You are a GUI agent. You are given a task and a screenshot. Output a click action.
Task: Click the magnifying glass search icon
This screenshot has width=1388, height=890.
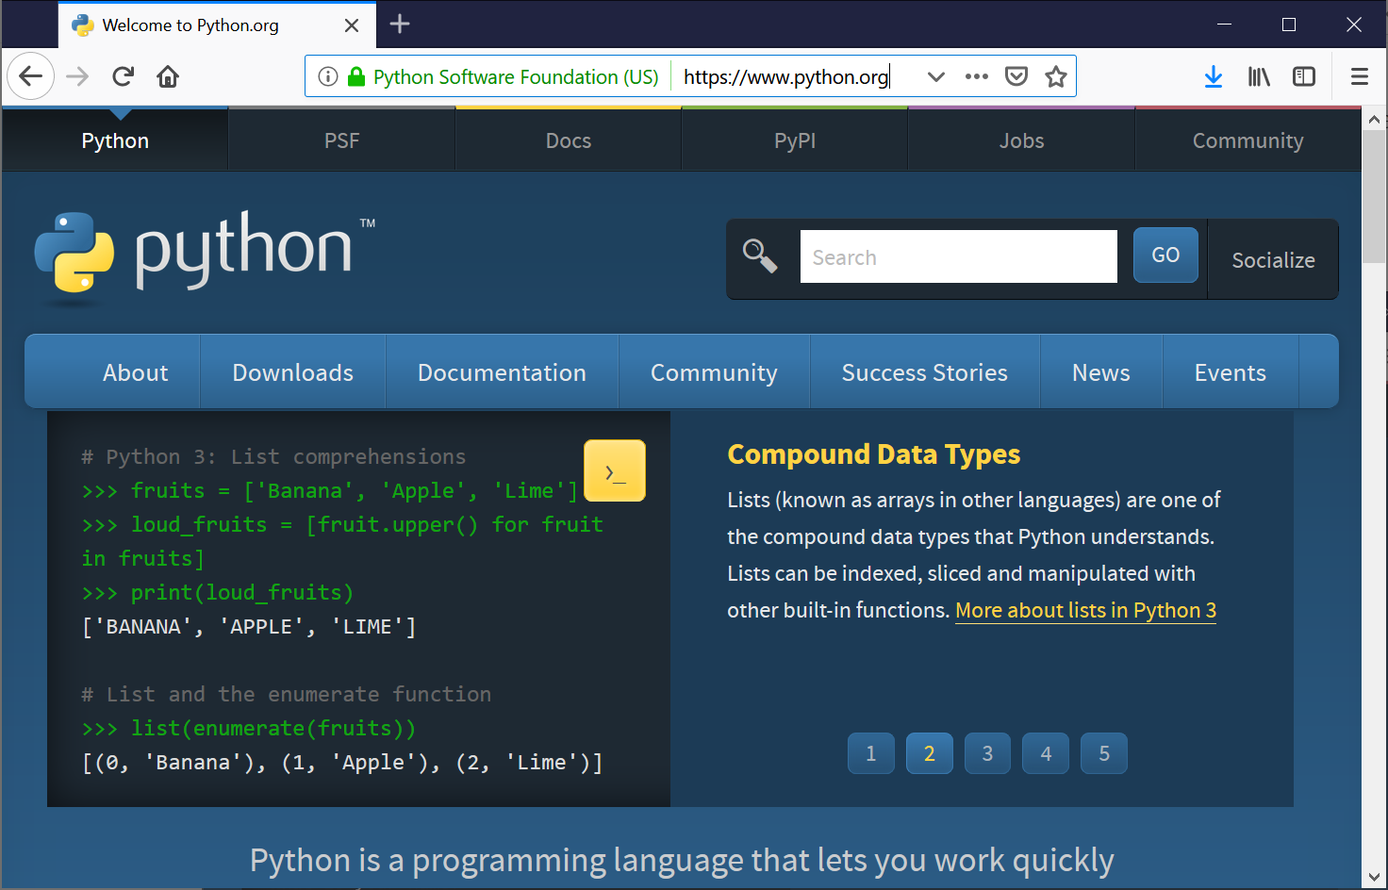tap(759, 255)
